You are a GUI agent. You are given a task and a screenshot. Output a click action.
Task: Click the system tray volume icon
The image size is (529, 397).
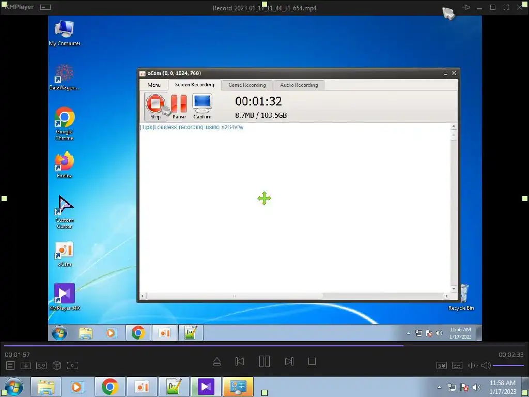click(x=477, y=387)
